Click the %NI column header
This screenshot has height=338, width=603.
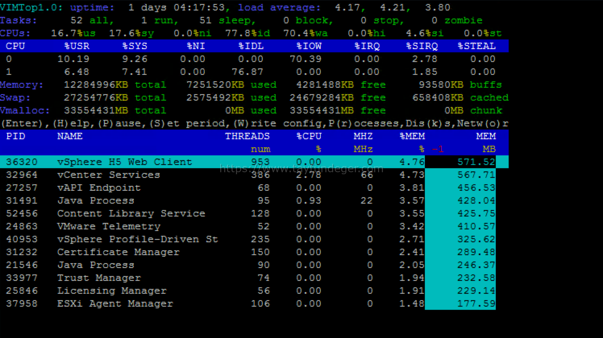click(x=196, y=46)
